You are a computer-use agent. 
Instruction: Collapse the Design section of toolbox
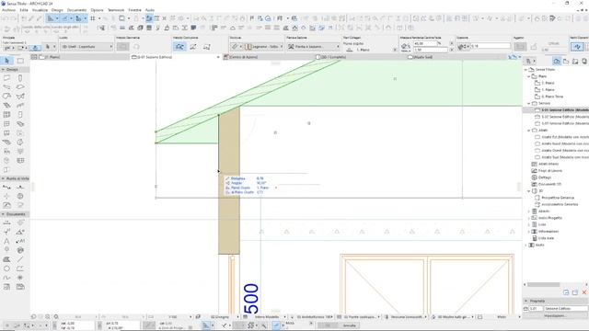(x=3, y=70)
